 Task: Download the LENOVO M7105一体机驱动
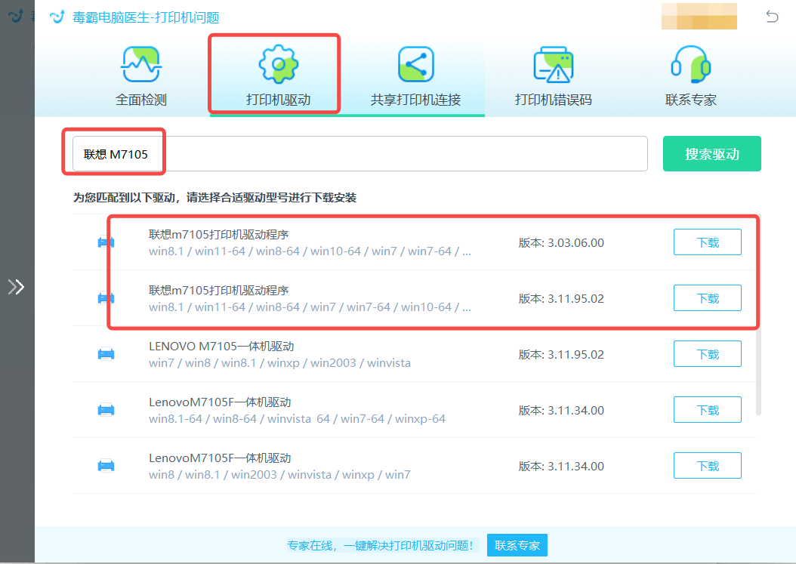click(x=707, y=354)
